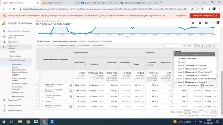Open the Google apps grid icon

(x=200, y=23)
